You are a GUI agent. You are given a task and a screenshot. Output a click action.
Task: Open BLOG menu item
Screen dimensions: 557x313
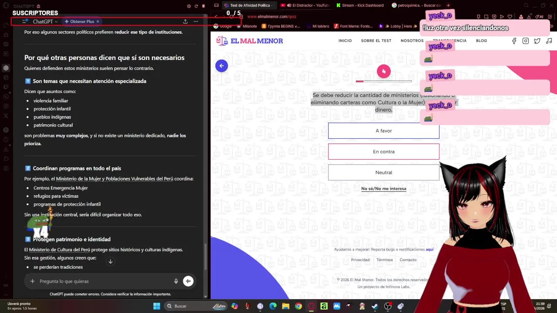pyautogui.click(x=481, y=41)
